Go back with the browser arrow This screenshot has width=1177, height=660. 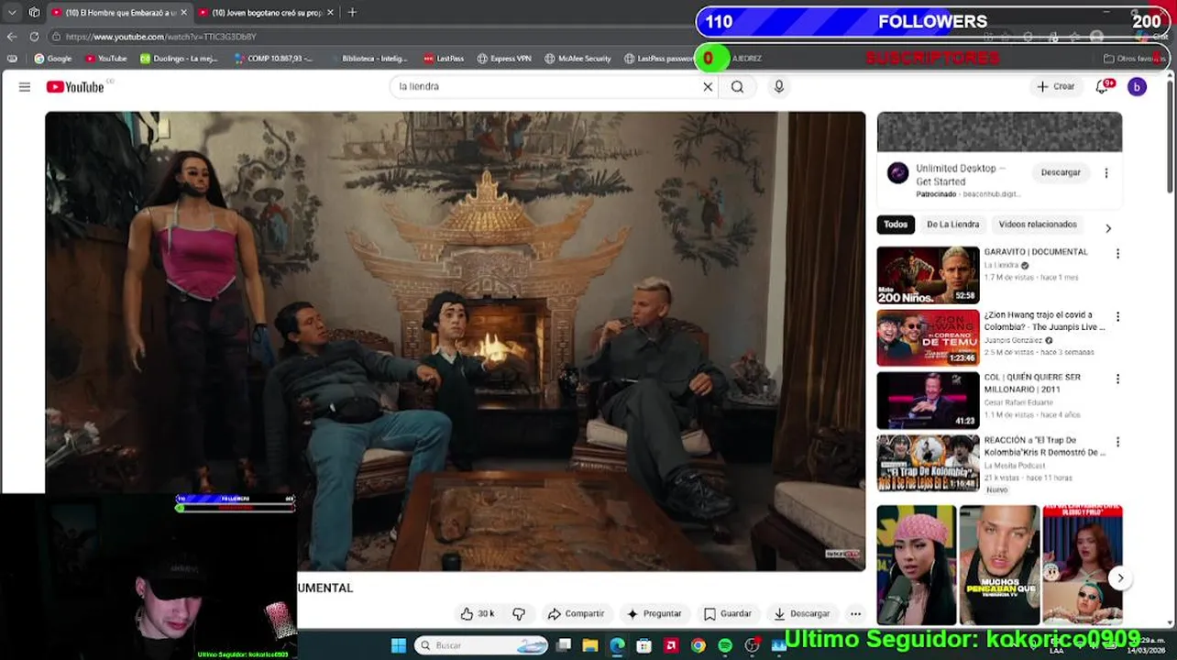(x=12, y=37)
